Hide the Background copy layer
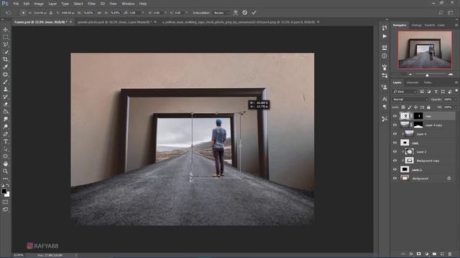Image resolution: width=460 pixels, height=258 pixels. [395, 161]
